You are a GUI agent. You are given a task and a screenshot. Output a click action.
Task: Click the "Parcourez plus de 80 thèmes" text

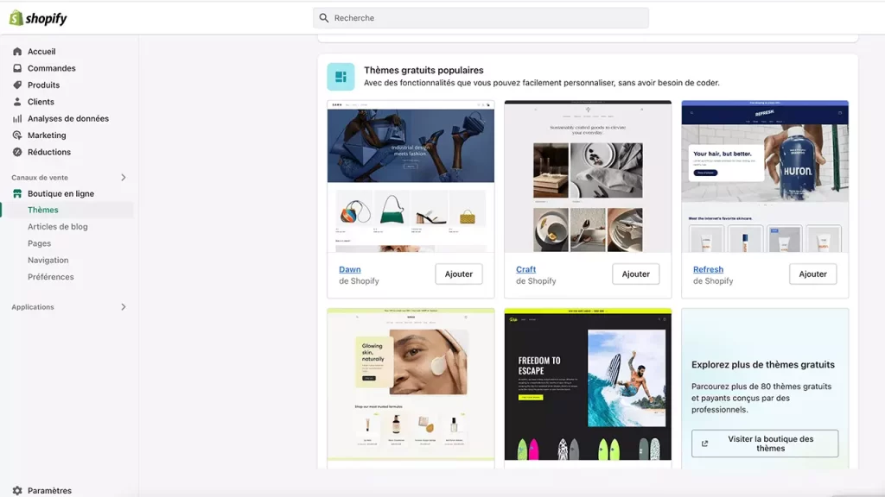tap(761, 398)
